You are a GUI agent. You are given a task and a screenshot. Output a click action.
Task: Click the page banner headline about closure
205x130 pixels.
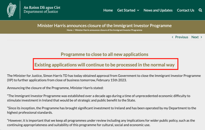point(105,26)
